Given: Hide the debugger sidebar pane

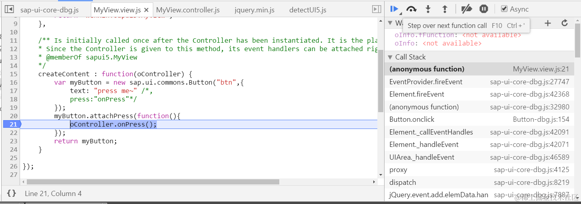Looking at the screenshot, I should 376,9.
